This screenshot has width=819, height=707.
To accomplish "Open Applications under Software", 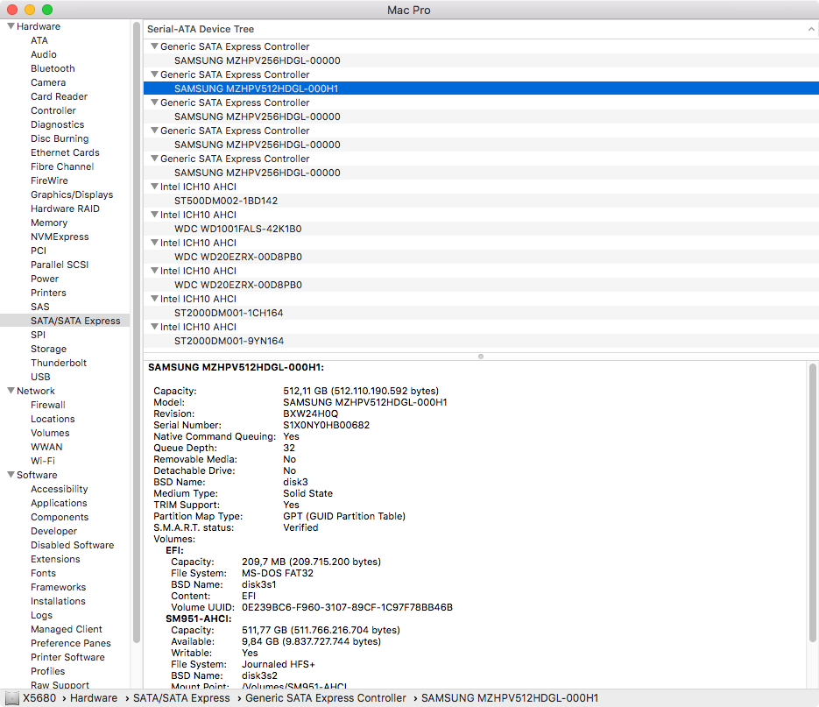I will pos(59,503).
